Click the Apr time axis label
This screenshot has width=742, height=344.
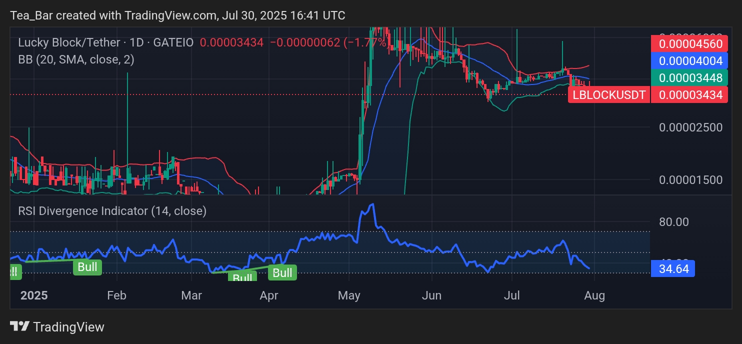click(269, 295)
